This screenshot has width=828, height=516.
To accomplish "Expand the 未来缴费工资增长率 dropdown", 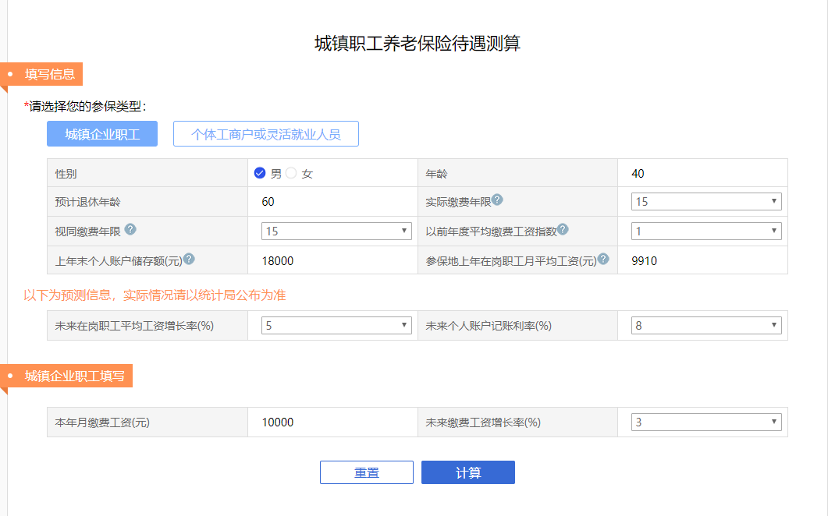I will [x=705, y=422].
